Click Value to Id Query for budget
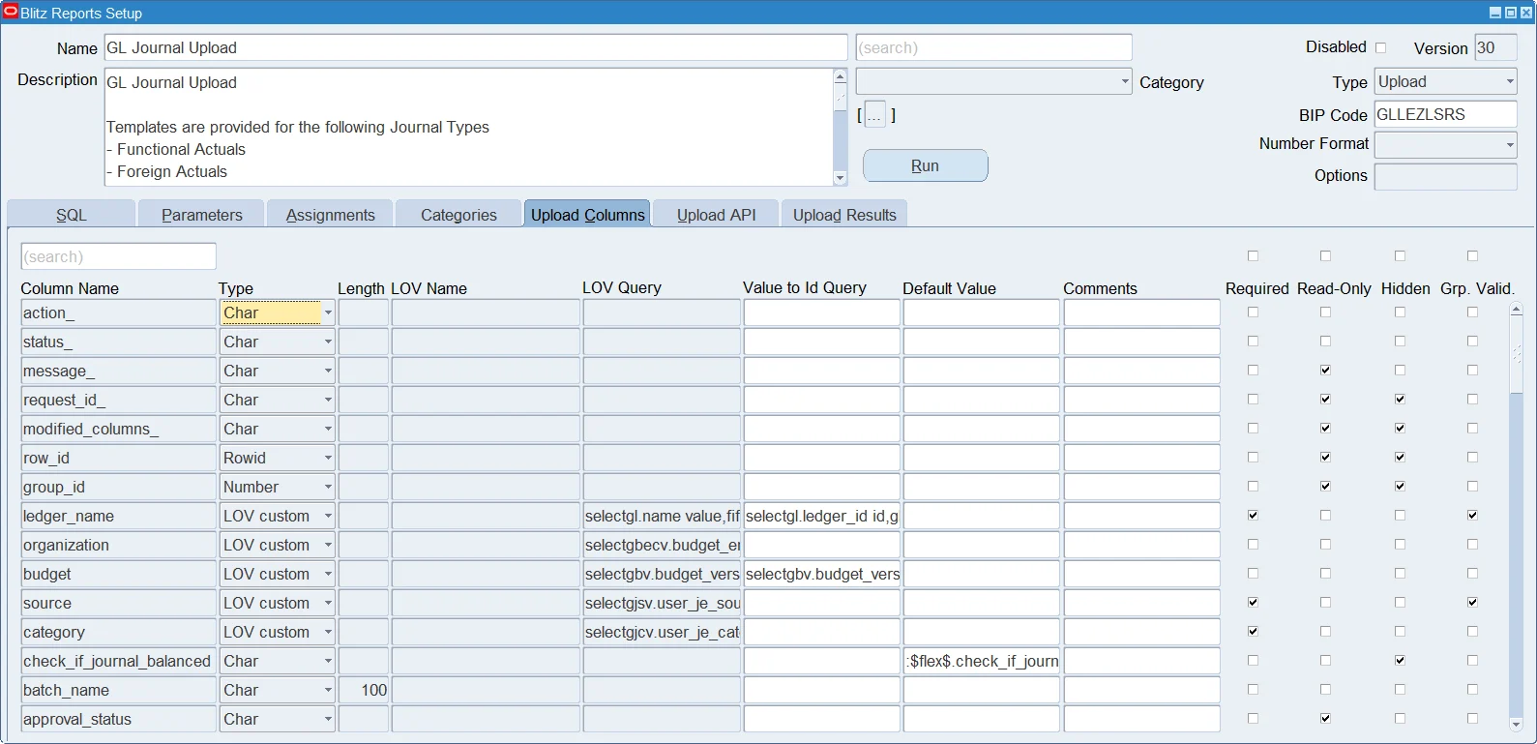Screen dimensions: 1537x744 click(822, 574)
